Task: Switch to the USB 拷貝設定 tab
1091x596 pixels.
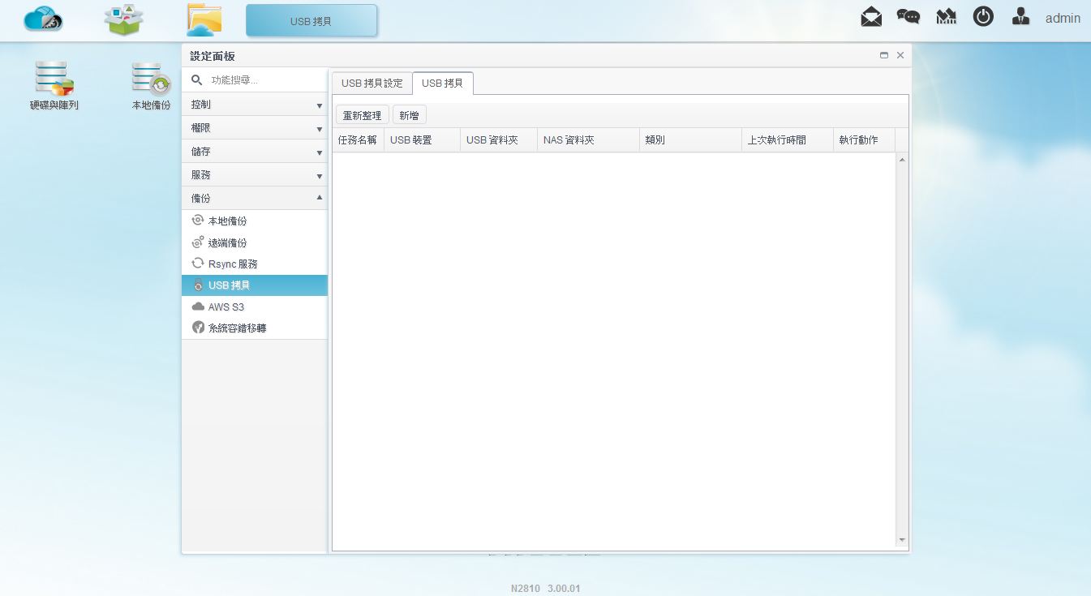Action: [372, 84]
